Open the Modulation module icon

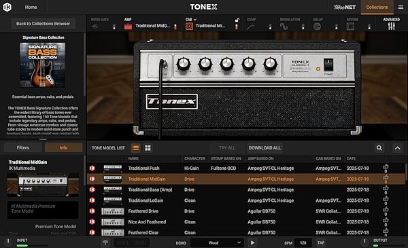click(284, 26)
